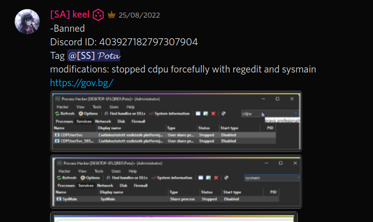Open Help menu in the sysmain window
The width and height of the screenshot is (373, 222).
[133, 171]
